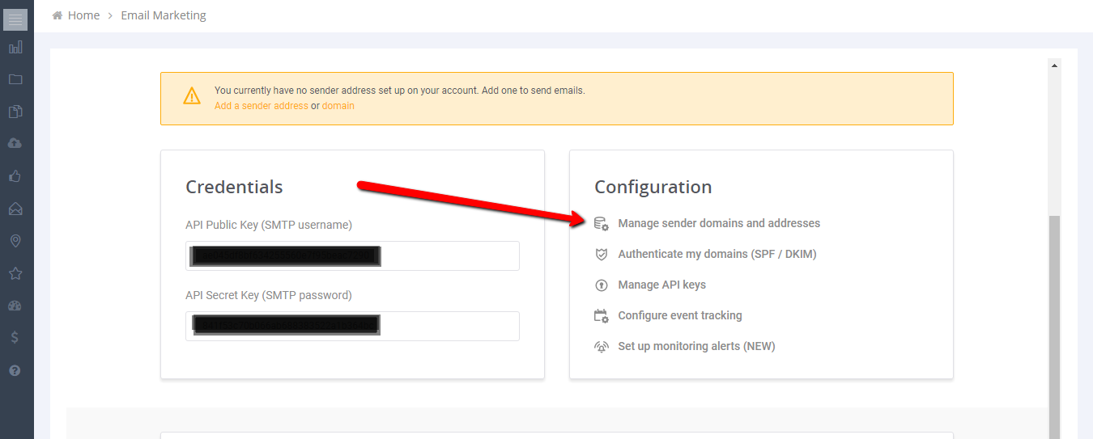Open Authenticate my domains (SPF / DKIM)
This screenshot has width=1093, height=439.
tap(717, 254)
